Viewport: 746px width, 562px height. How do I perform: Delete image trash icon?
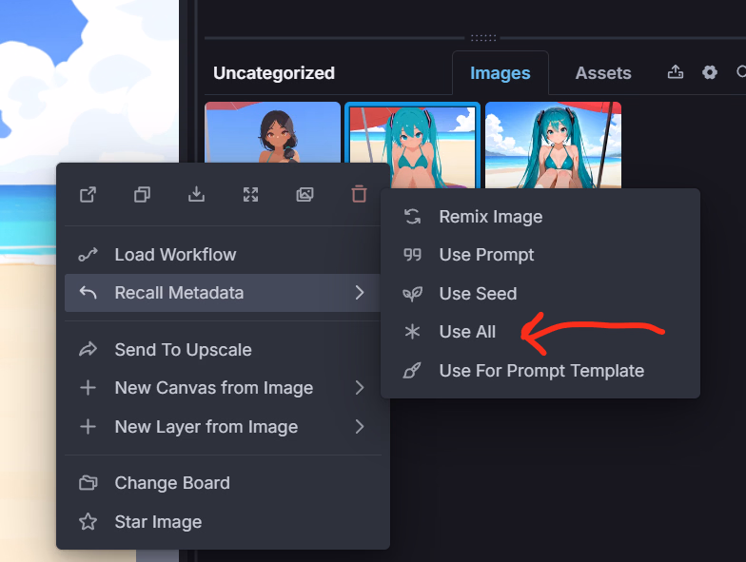[x=360, y=194]
